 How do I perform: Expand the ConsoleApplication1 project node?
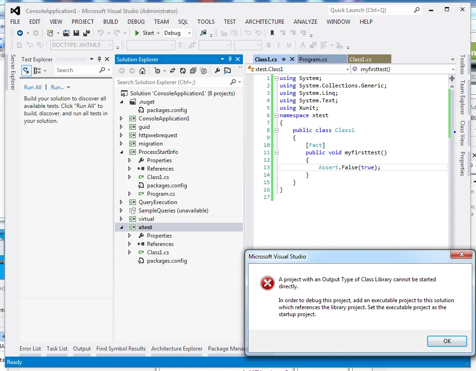point(121,119)
